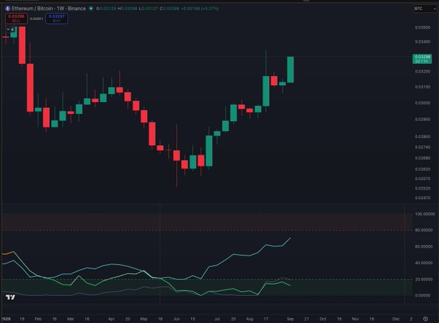This screenshot has height=323, width=439.
Task: Click the open value O0.03129
Action: pyautogui.click(x=106, y=8)
